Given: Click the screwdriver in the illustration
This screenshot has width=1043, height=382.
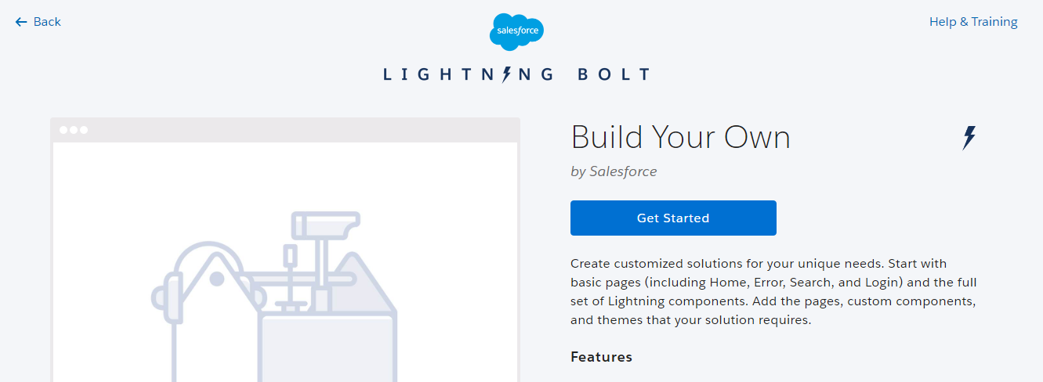Looking at the screenshot, I should pyautogui.click(x=290, y=278).
